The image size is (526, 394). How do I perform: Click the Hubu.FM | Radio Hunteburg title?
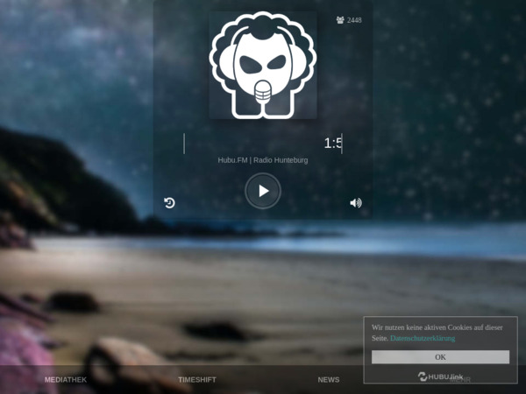(263, 160)
